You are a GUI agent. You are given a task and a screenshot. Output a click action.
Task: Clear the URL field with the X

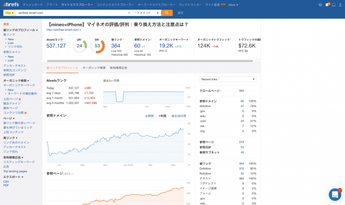click(129, 13)
